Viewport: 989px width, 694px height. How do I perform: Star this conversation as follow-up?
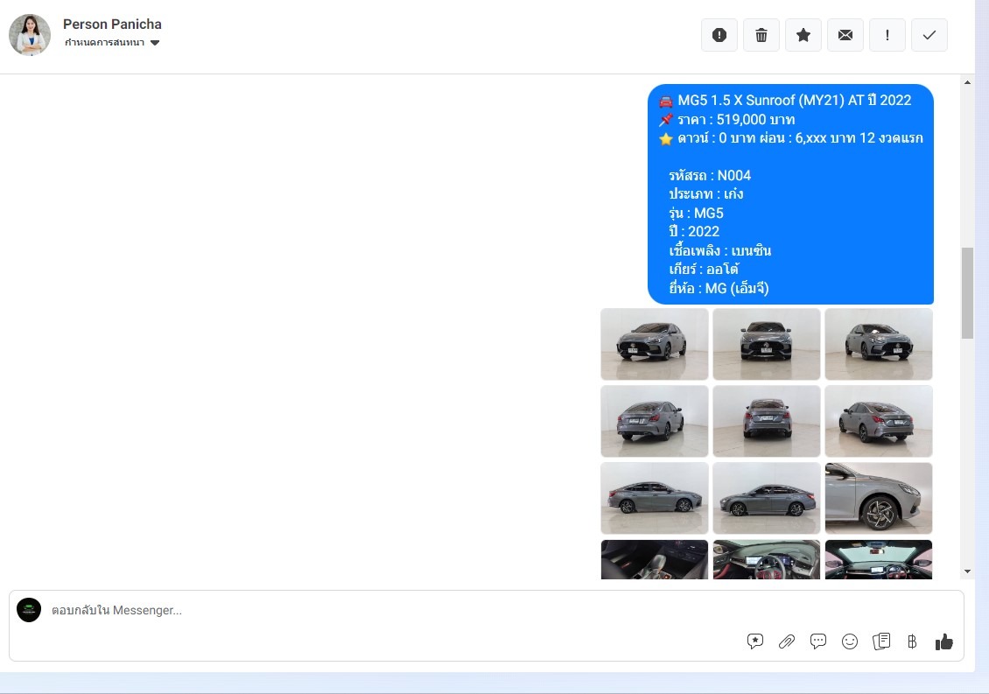tap(803, 35)
